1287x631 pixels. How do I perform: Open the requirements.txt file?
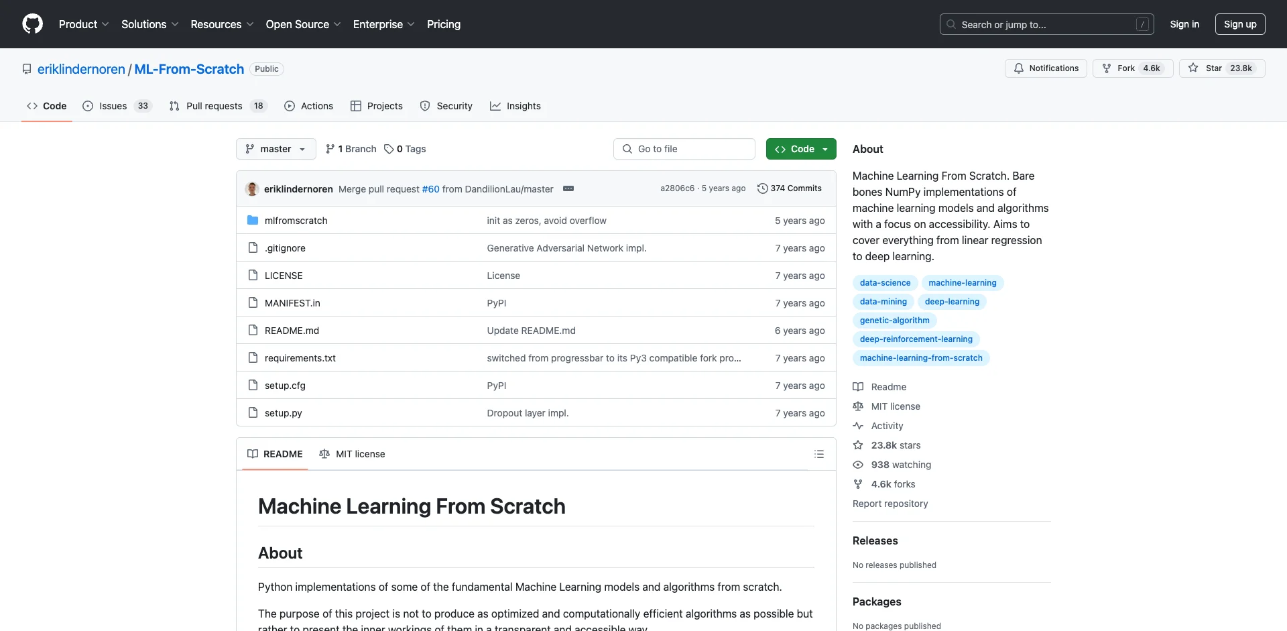coord(300,358)
